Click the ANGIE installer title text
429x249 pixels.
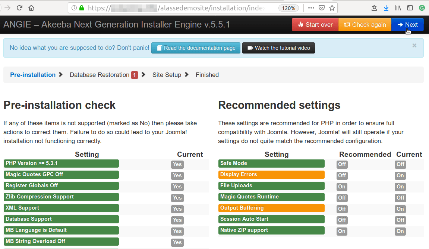117,25
